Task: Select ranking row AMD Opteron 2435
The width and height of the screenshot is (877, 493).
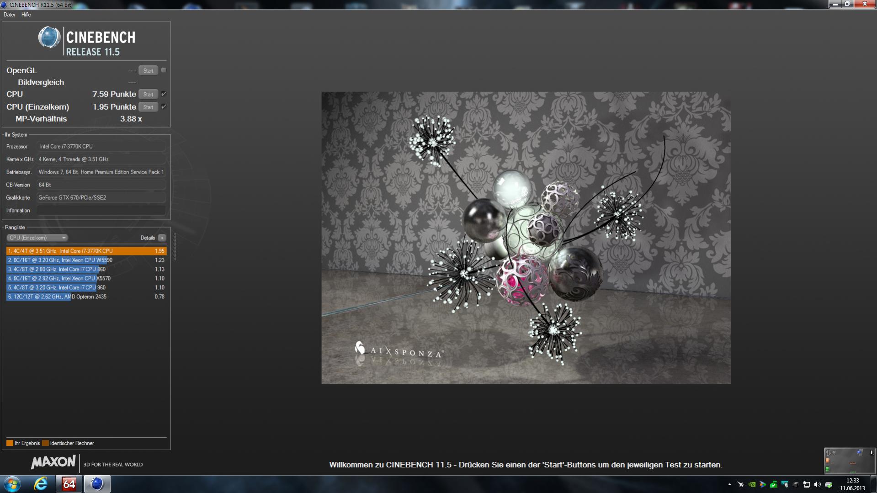Action: (86, 297)
